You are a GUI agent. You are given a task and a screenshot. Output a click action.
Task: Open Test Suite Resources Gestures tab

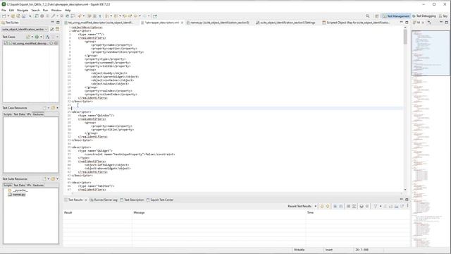[x=38, y=185]
